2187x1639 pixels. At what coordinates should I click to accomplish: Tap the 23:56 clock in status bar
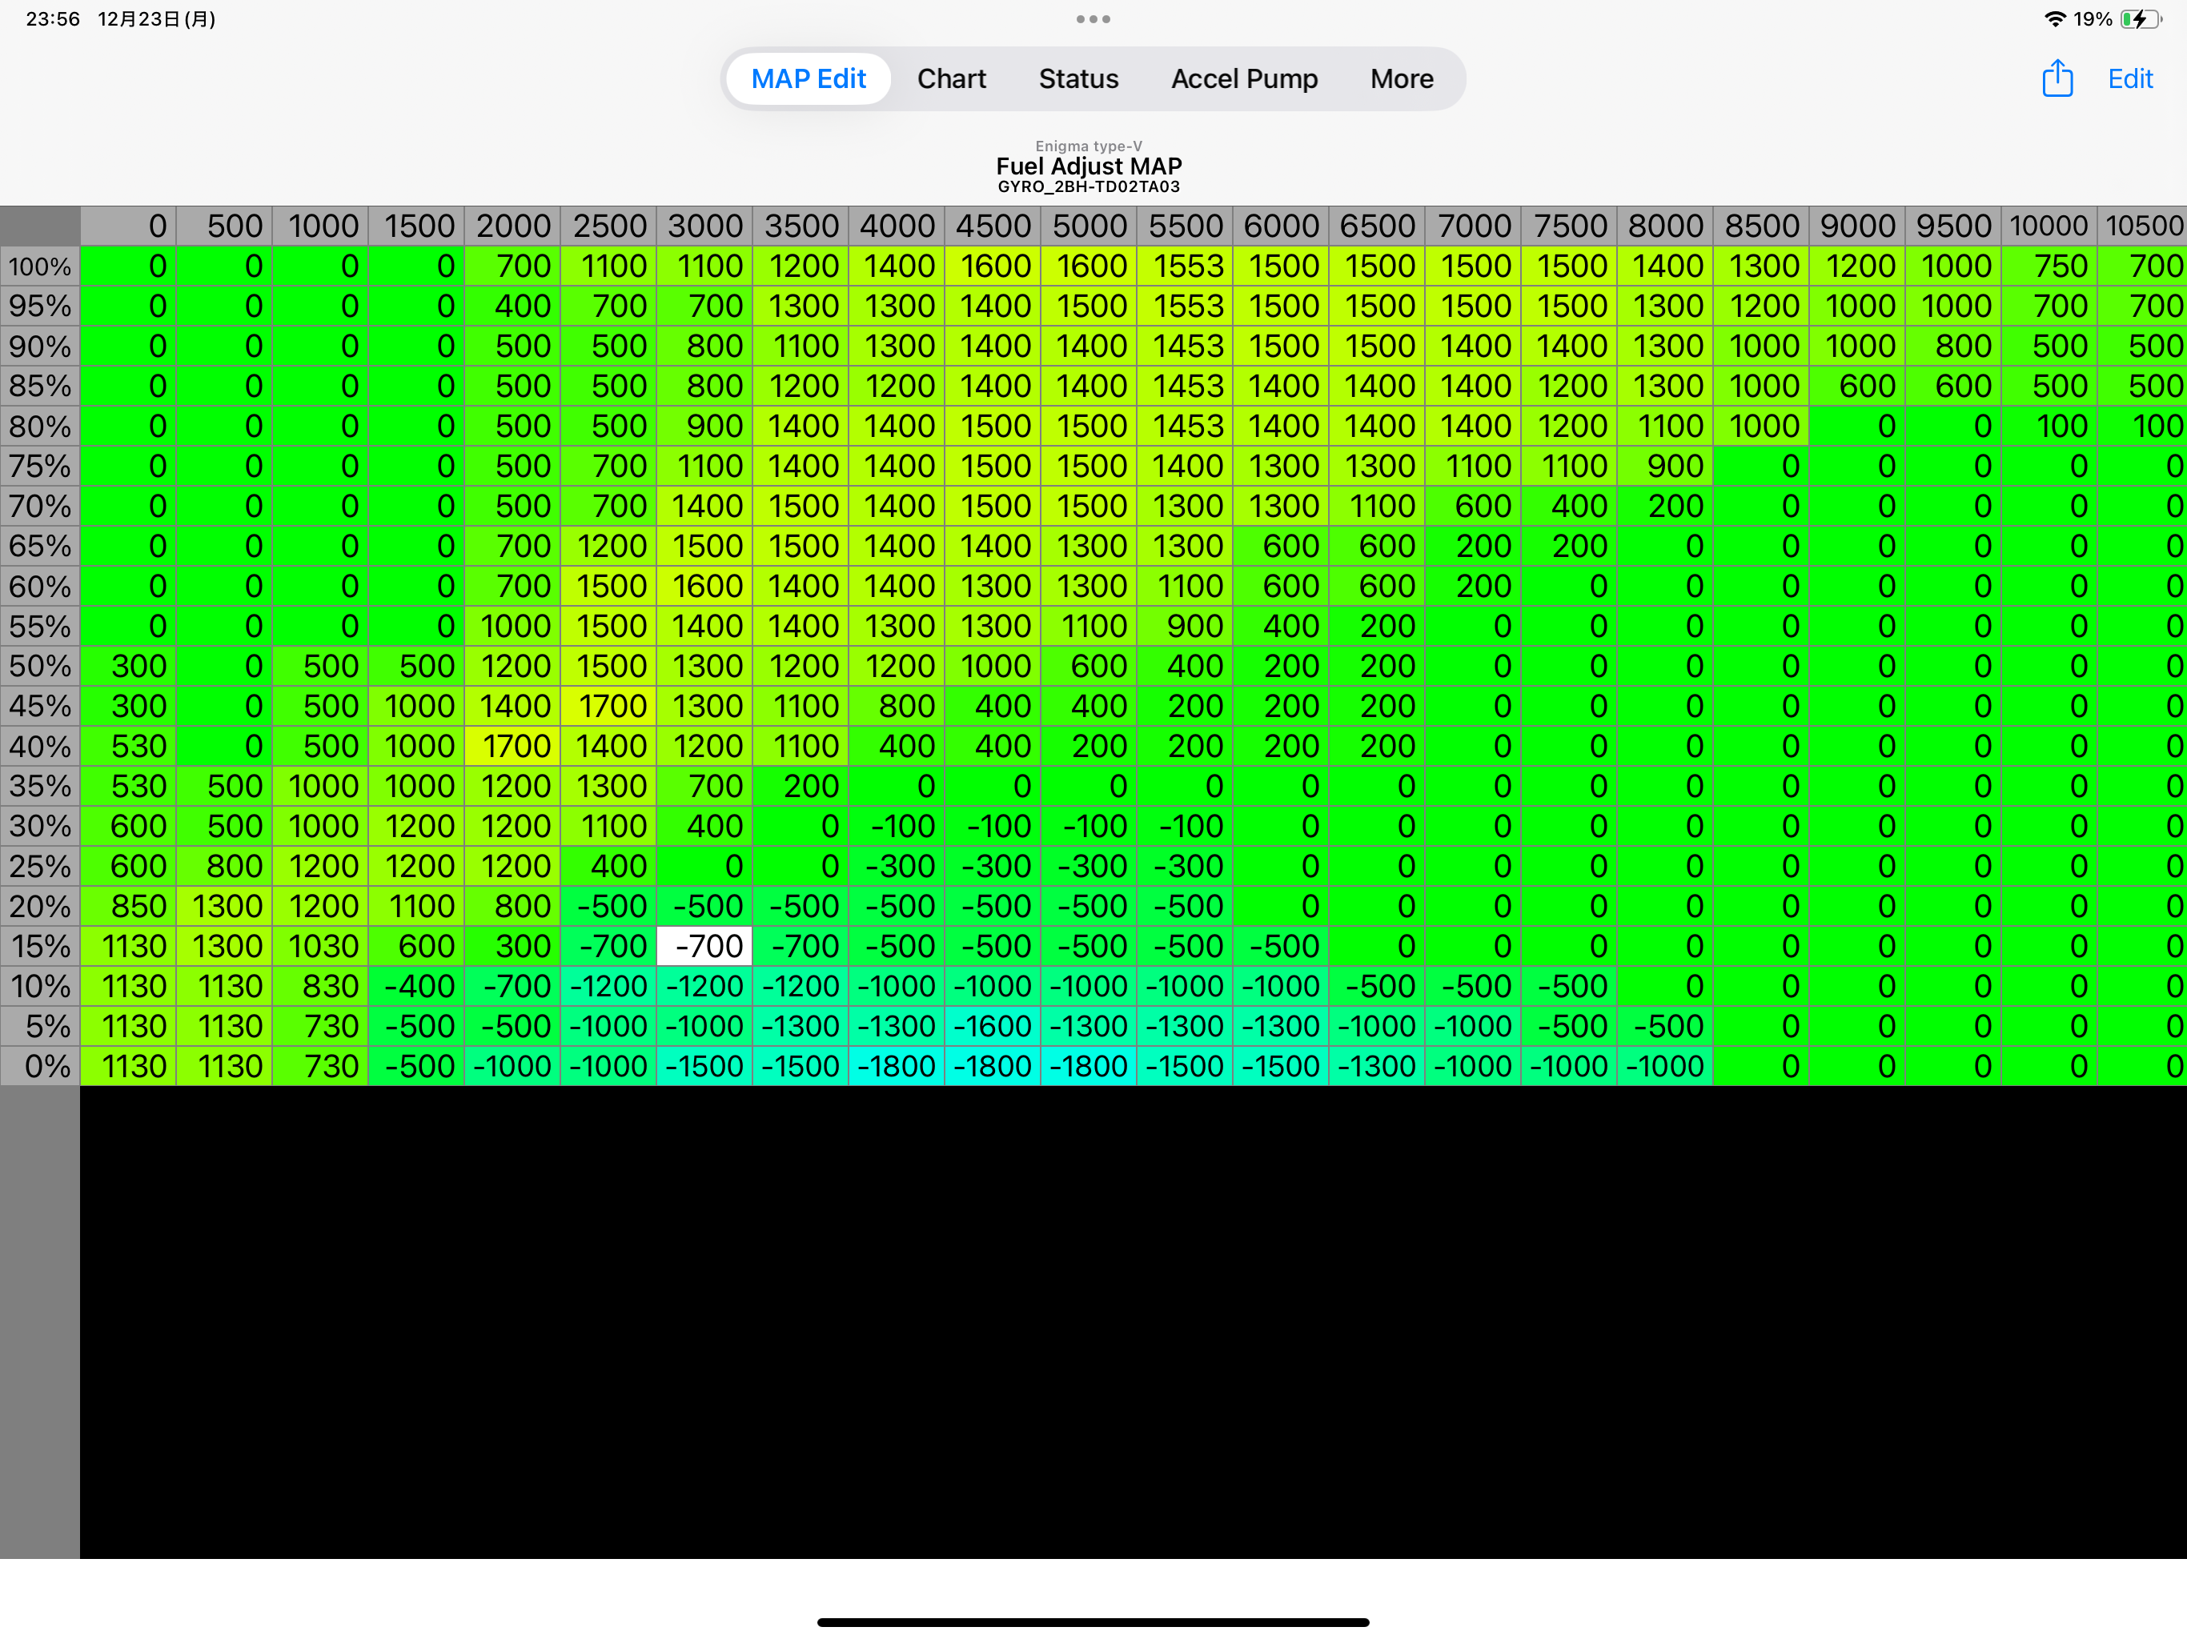tap(52, 18)
